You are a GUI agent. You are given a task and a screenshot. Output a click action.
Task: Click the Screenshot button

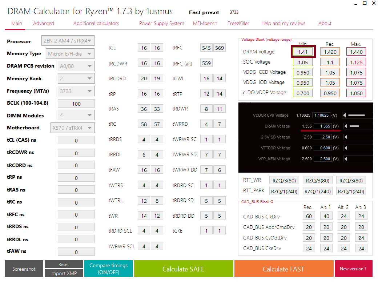click(x=24, y=269)
